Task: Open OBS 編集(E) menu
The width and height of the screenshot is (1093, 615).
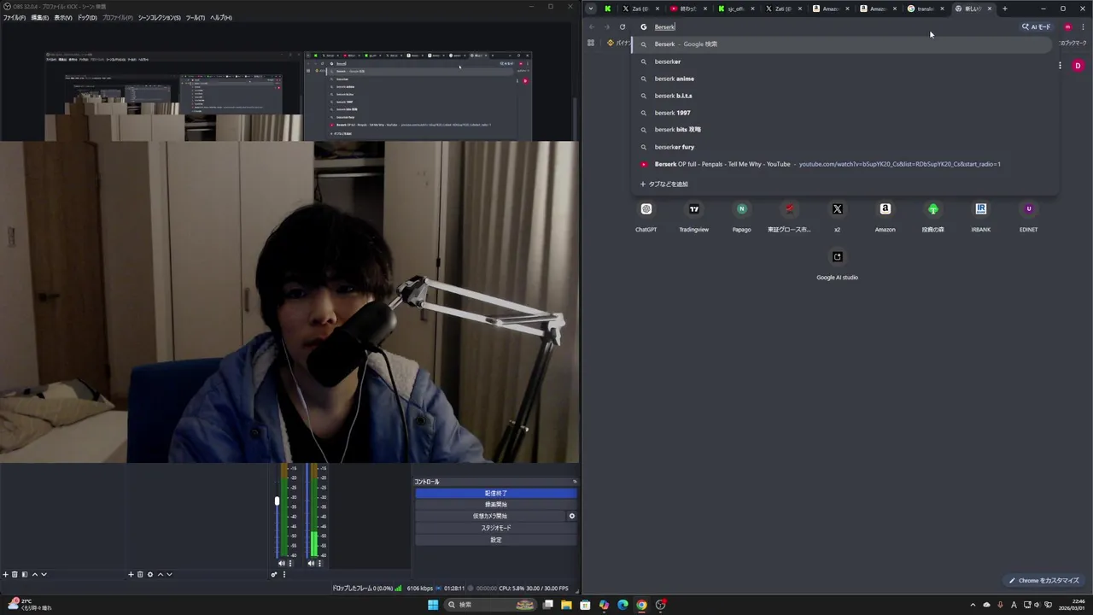Action: 40,17
